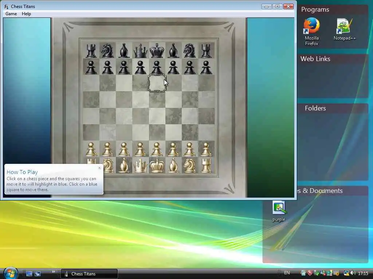Select the white rook on h1
Viewport: 373px width, 279px height.
tap(206, 165)
